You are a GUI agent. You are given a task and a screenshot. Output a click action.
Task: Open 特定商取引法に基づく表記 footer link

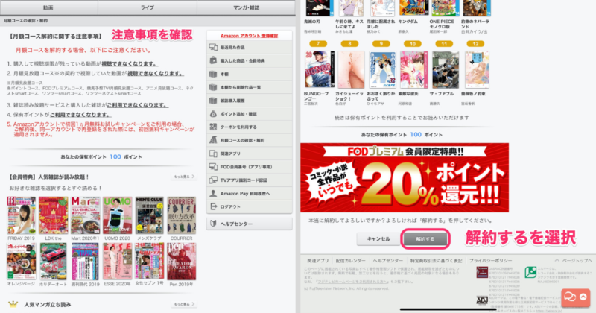point(436,261)
